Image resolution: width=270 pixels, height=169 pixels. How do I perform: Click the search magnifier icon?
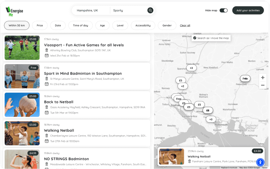150,10
